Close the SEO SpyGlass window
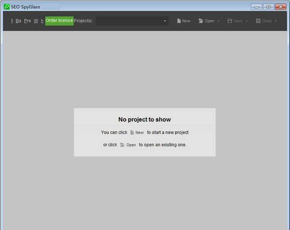 pos(281,7)
